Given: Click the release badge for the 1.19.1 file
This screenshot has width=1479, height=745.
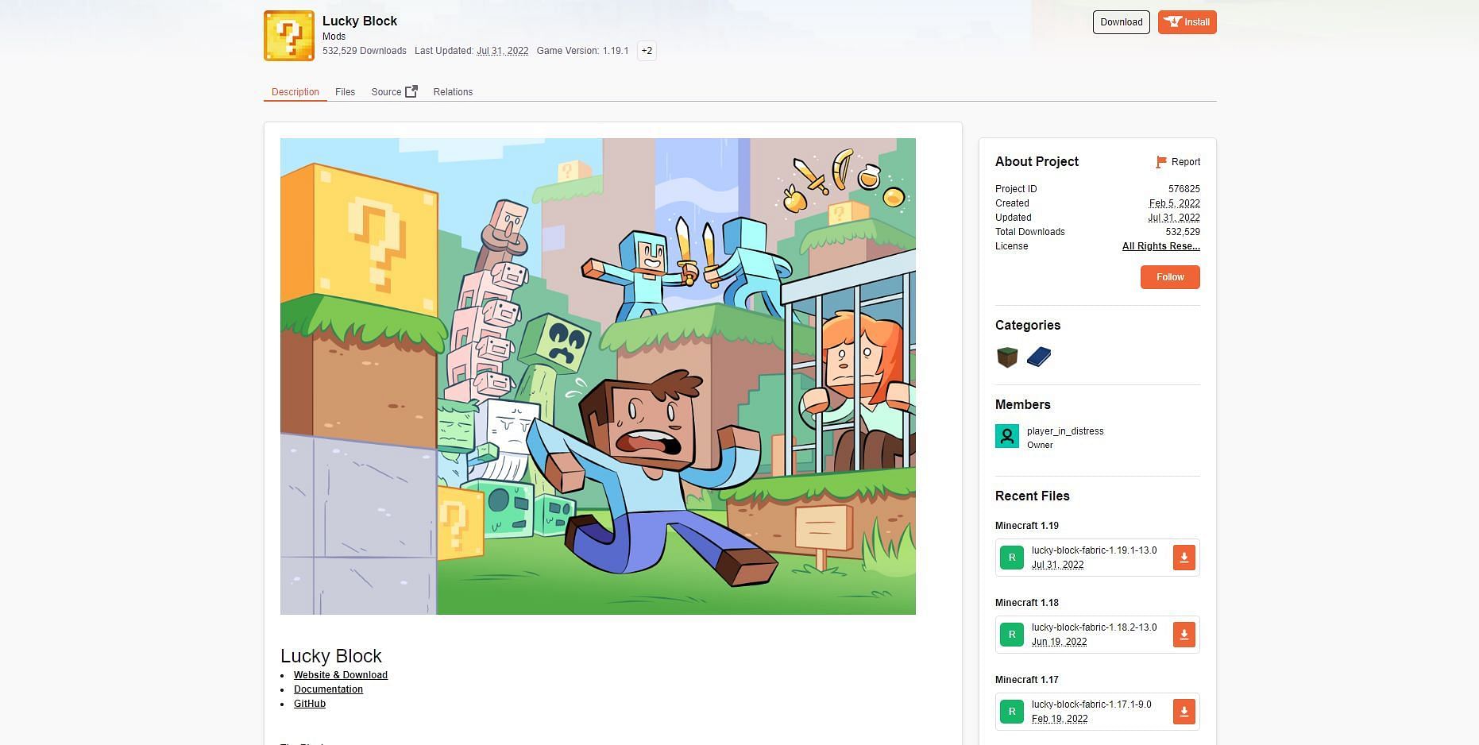Looking at the screenshot, I should coord(1012,558).
